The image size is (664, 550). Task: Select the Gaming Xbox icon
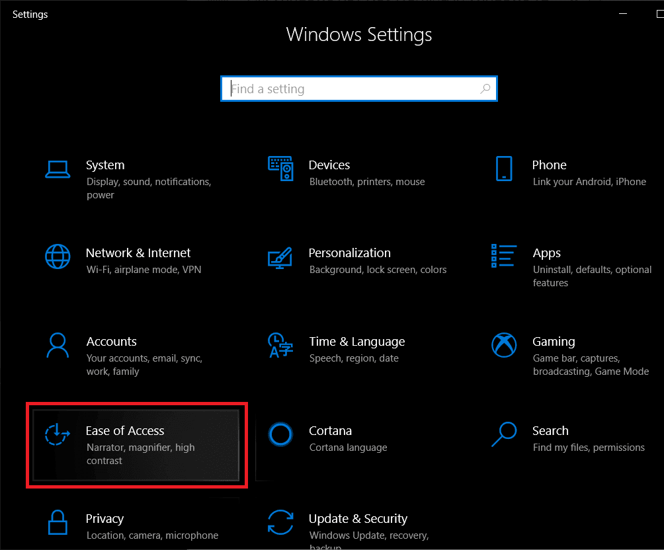504,345
